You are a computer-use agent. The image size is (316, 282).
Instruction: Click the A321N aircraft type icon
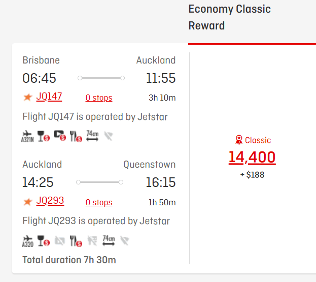28,136
